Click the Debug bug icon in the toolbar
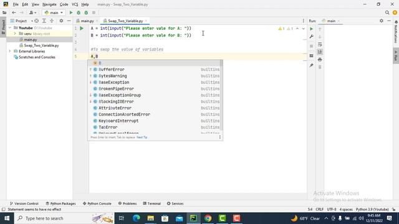This screenshot has height=224, width=399. 79,12
